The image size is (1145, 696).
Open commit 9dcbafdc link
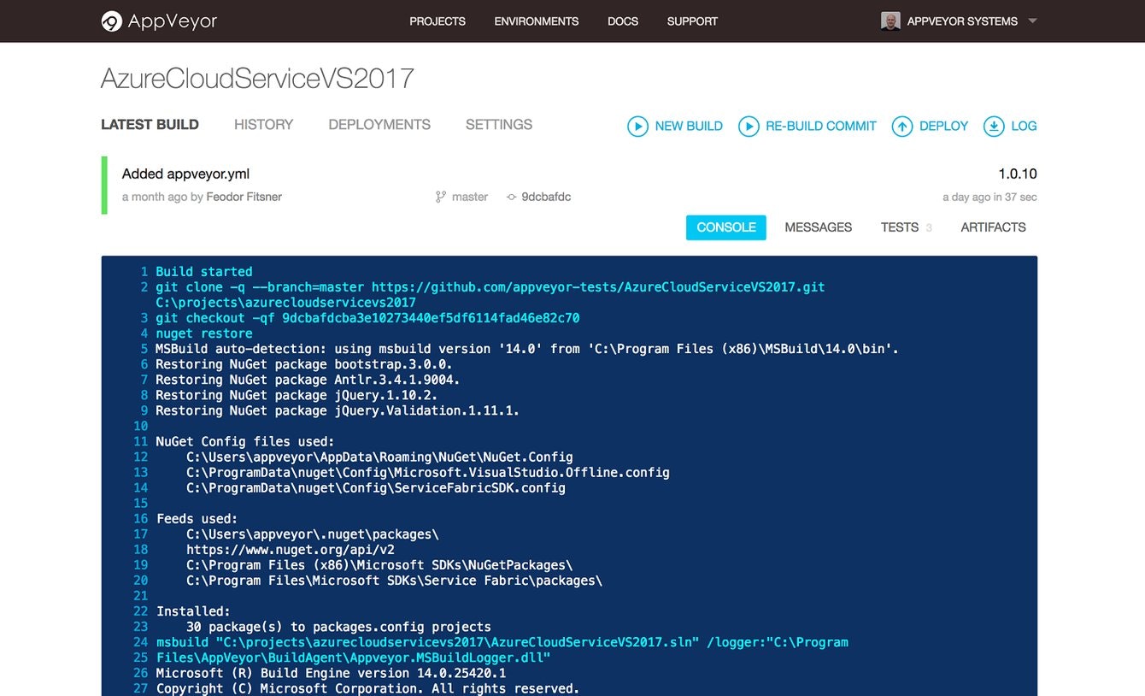coord(546,197)
